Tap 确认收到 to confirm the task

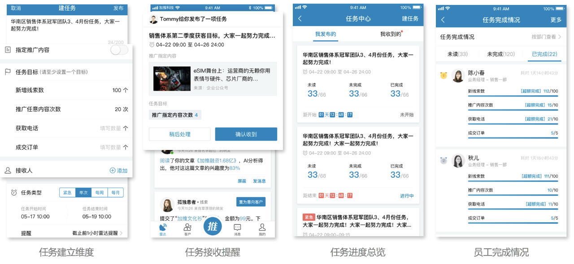pos(246,134)
